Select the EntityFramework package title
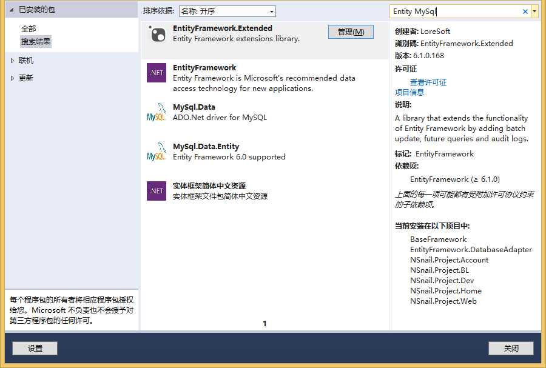This screenshot has height=368, width=546. (204, 67)
